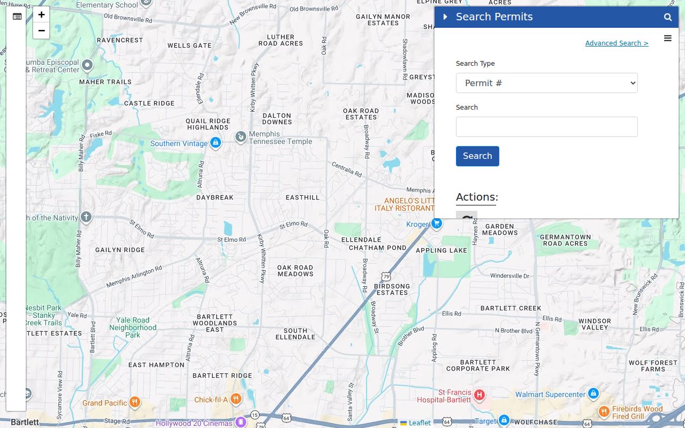Click the Walmart Supercenter marker
Screen dimensions: 685x428
593,394
